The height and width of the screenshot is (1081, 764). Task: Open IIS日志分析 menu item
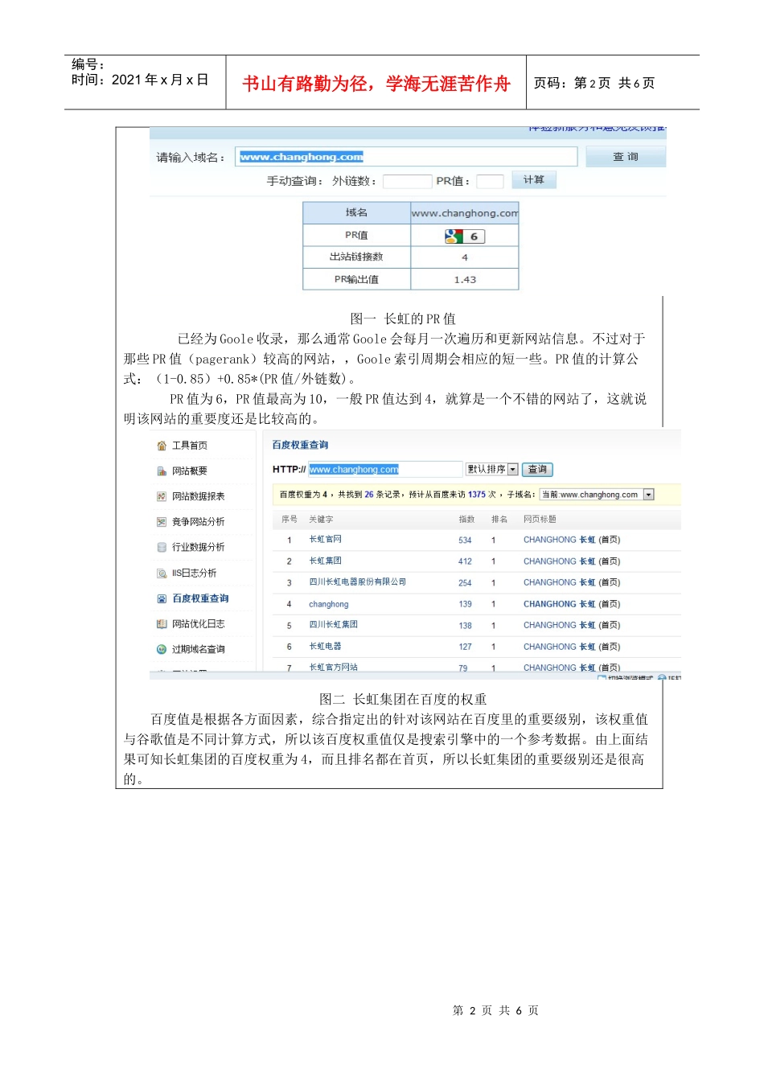(x=194, y=573)
